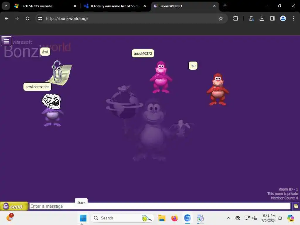Open the Copilot preview icon

pos(291,218)
